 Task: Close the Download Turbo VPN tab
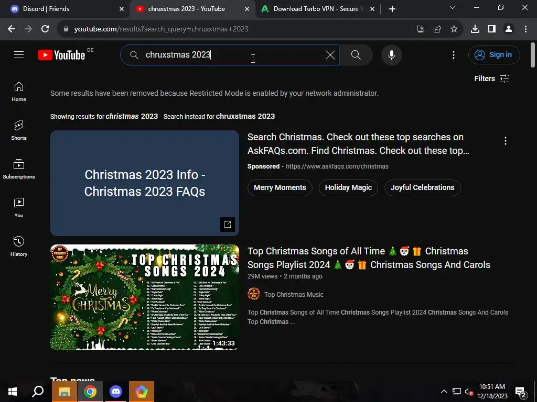tap(372, 9)
